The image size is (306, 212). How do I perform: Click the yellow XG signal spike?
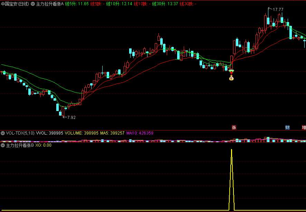231,180
